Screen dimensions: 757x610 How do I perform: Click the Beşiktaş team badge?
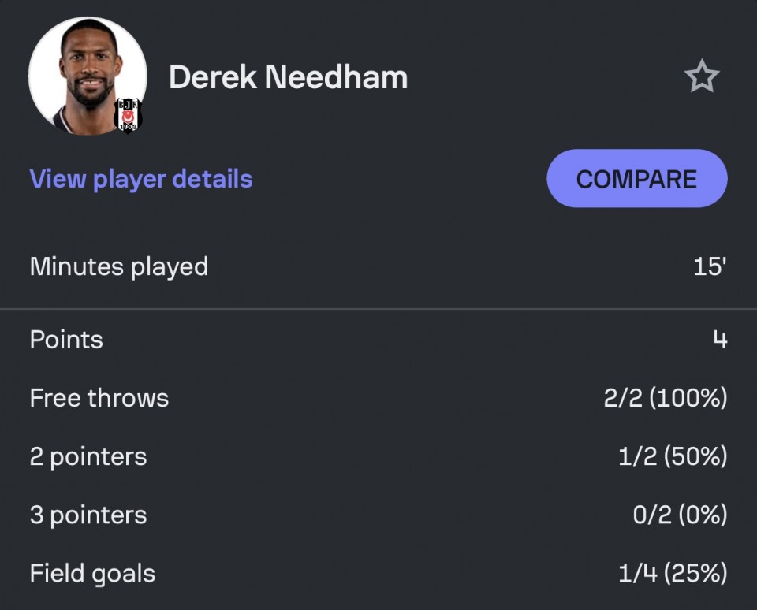pos(128,116)
